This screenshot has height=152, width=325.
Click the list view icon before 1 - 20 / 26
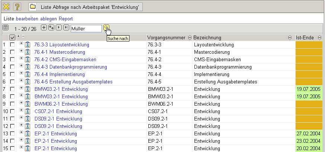click(x=6, y=28)
